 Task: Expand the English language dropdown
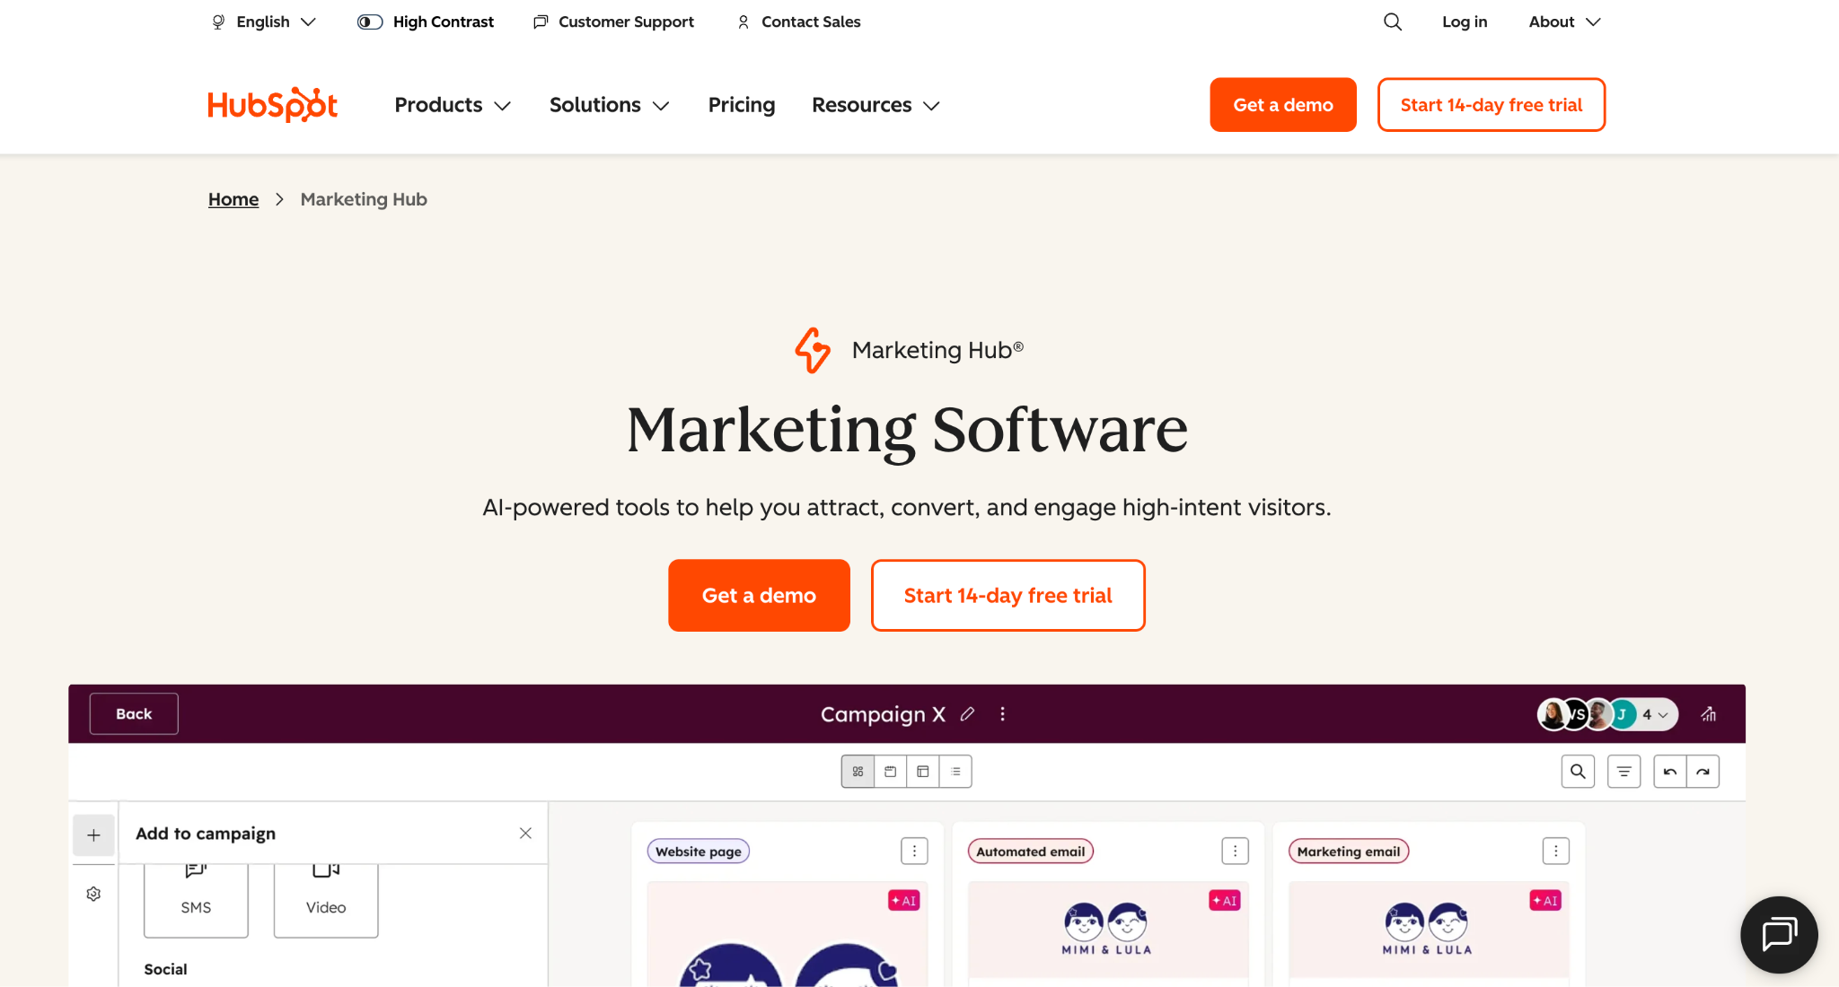(264, 22)
